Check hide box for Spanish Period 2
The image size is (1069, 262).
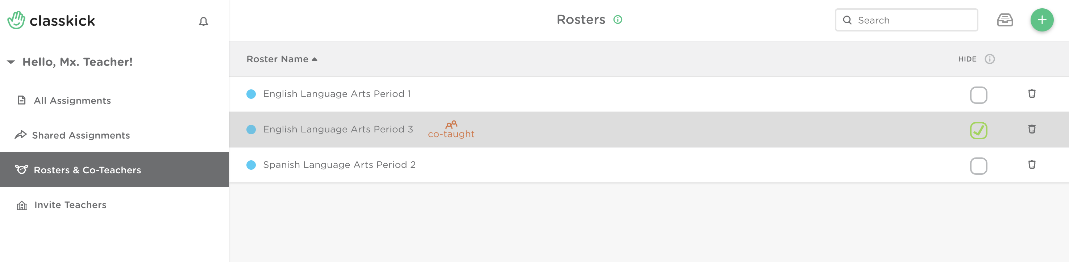pyautogui.click(x=978, y=166)
